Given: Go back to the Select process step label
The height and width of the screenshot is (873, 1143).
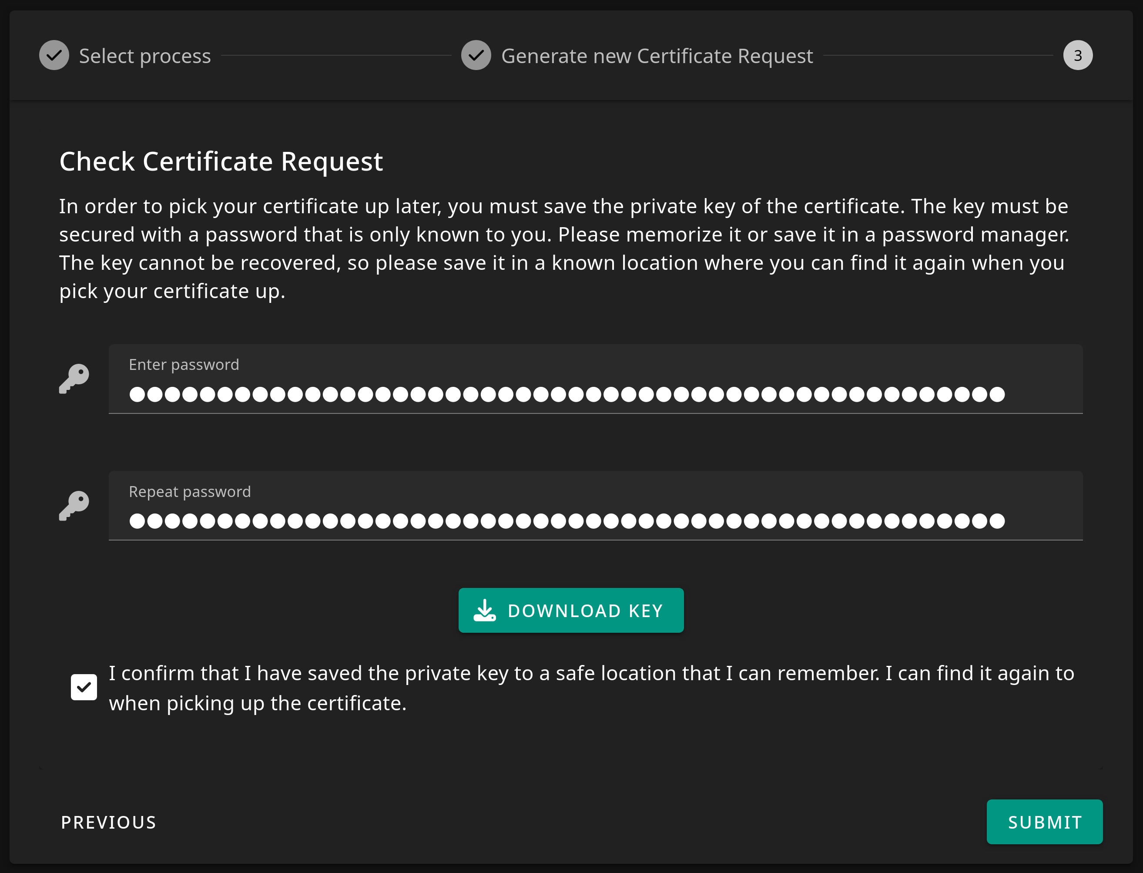Looking at the screenshot, I should pos(144,56).
